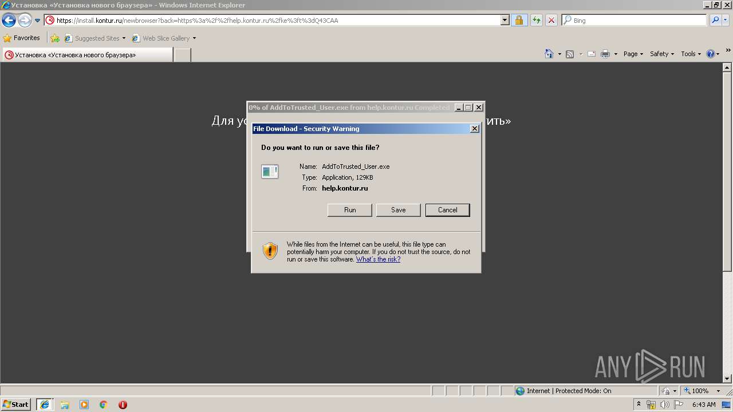Screen dimensions: 733x412
Task: Click the Stop loading icon
Action: [x=551, y=21]
